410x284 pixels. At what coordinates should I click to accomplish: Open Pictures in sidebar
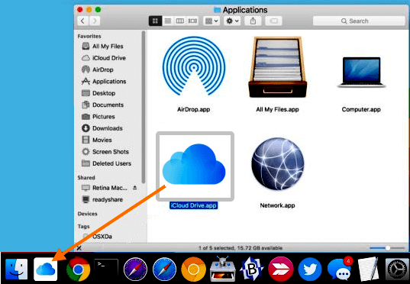[104, 117]
